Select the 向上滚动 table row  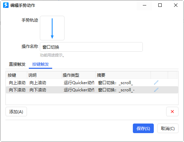[x=92, y=82]
